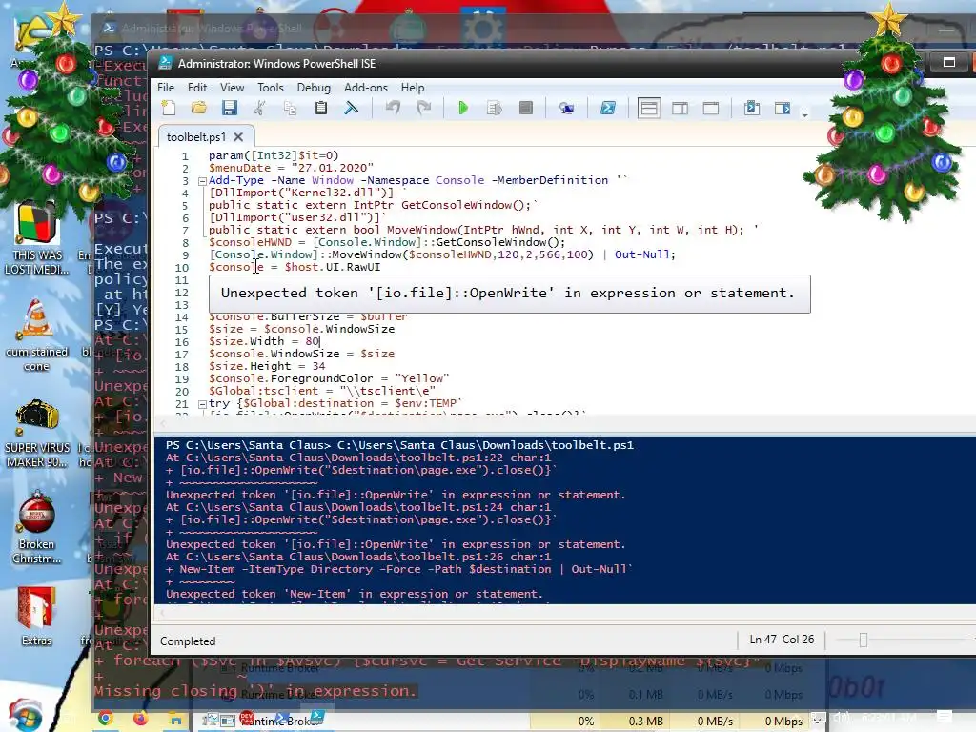
Task: Click the Open script folder icon
Action: [198, 109]
